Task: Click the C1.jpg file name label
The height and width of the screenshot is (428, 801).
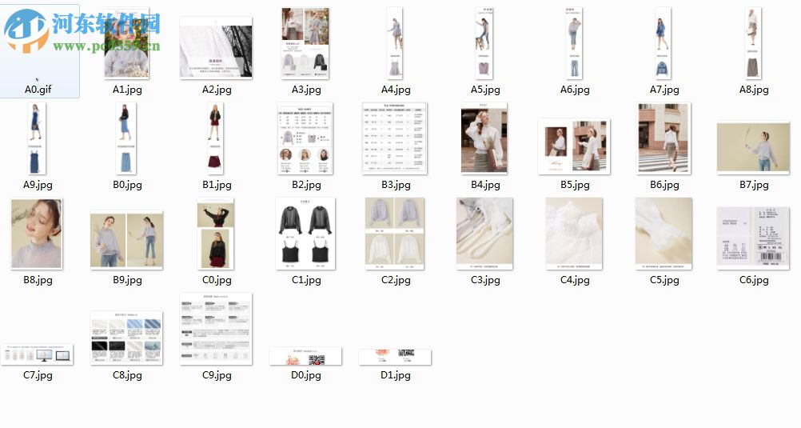Action: pyautogui.click(x=306, y=280)
